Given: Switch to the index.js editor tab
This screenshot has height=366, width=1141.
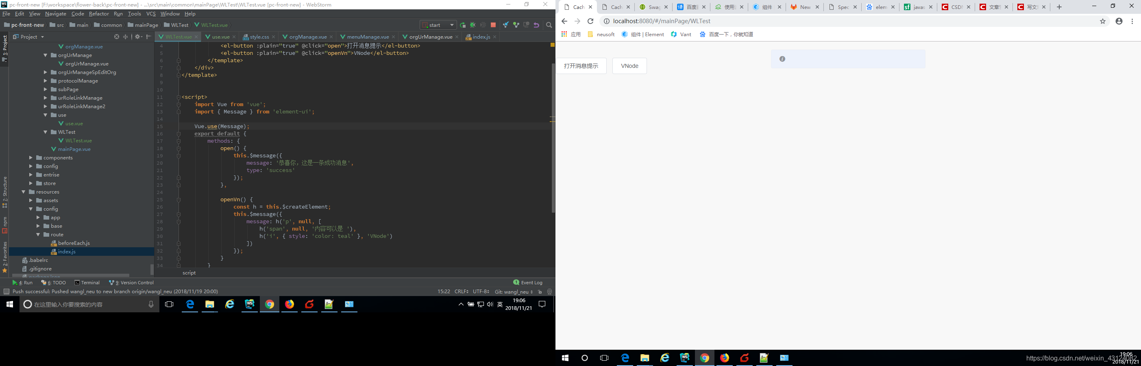Looking at the screenshot, I should click(x=481, y=37).
